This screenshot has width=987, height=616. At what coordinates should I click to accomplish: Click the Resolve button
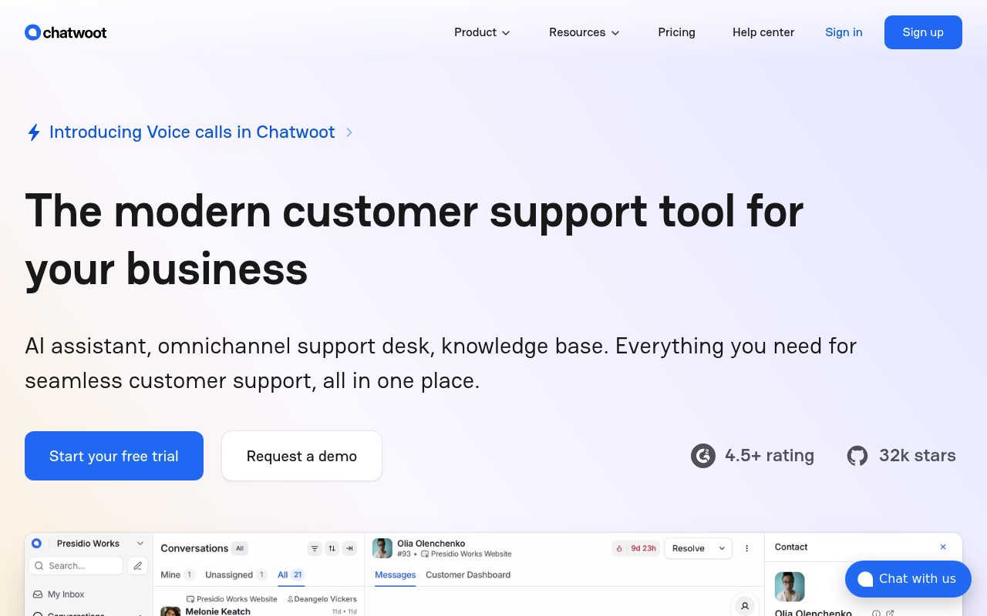pos(689,548)
